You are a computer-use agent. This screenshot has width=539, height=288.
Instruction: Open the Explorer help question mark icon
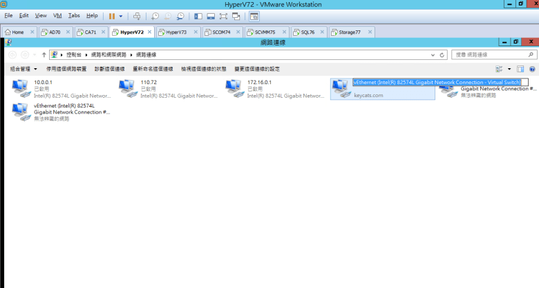532,69
